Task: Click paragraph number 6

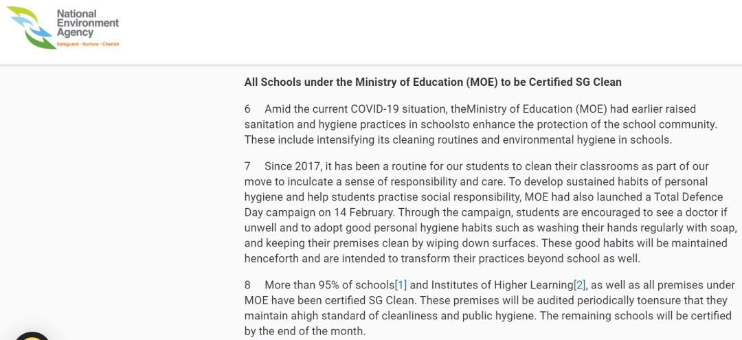Action: (248, 109)
